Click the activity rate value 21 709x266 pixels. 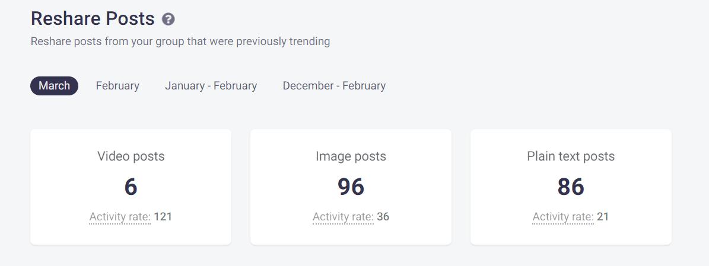coord(603,217)
